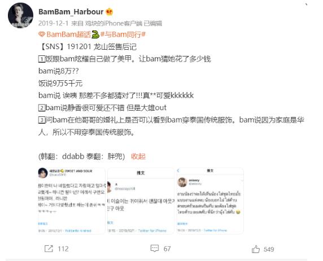Open comments via speech bubble icon
Viewport: 323px width, 261px height.
click(x=155, y=248)
